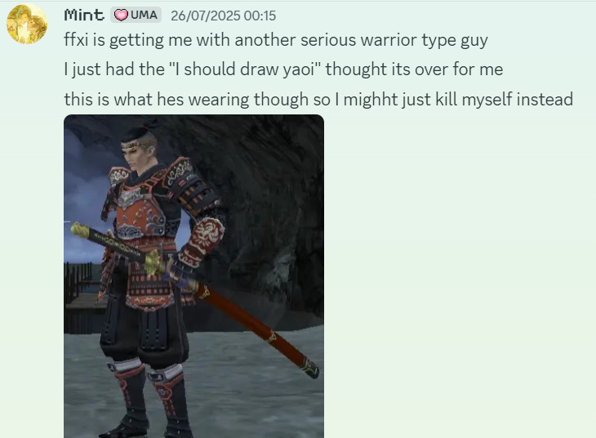Image resolution: width=596 pixels, height=438 pixels.
Task: Open the Mint username profile popup
Action: click(83, 16)
